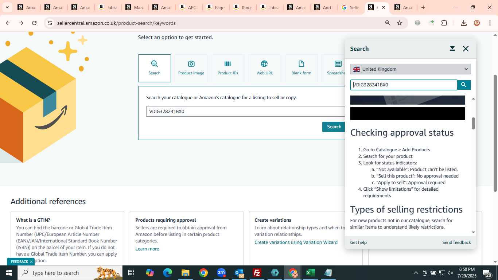The width and height of the screenshot is (498, 280).
Task: Open the United Kingdom marketplace dropdown
Action: 411,69
